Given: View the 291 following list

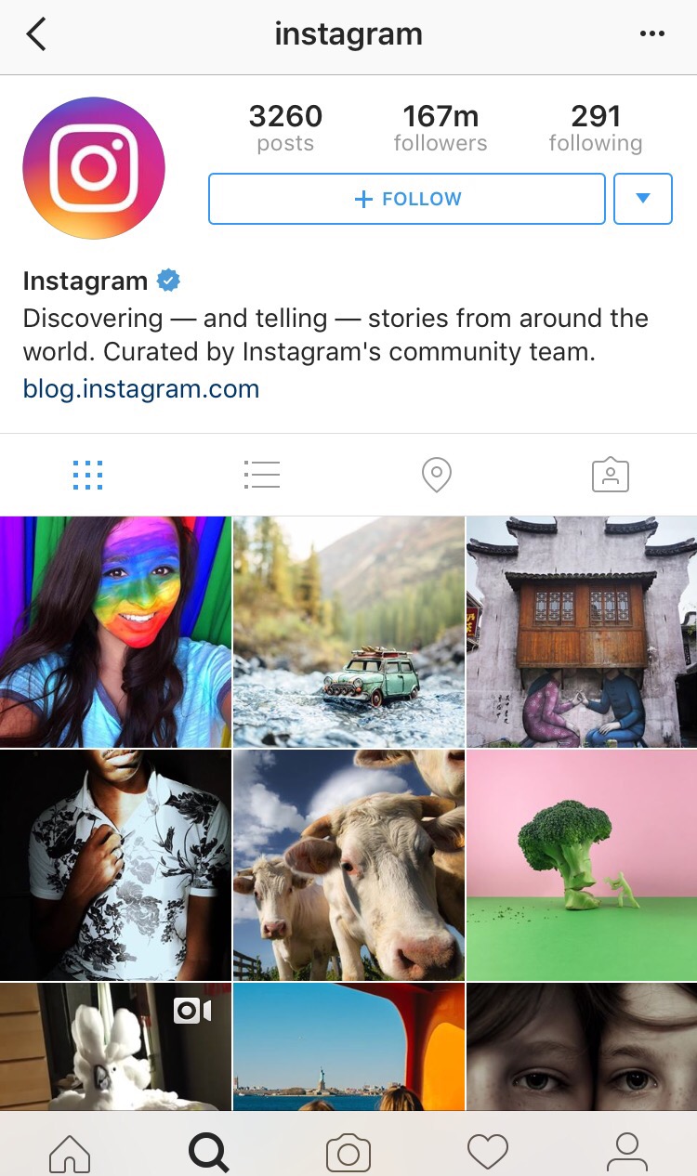Looking at the screenshot, I should pyautogui.click(x=596, y=128).
